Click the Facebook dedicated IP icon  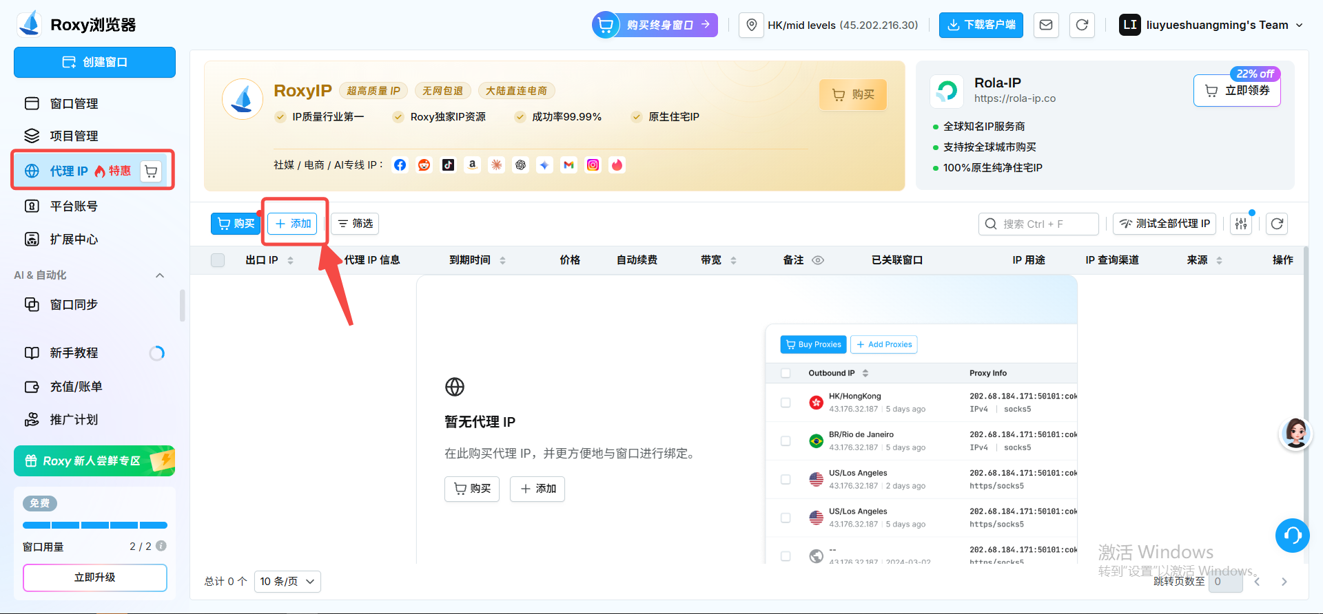tap(400, 165)
